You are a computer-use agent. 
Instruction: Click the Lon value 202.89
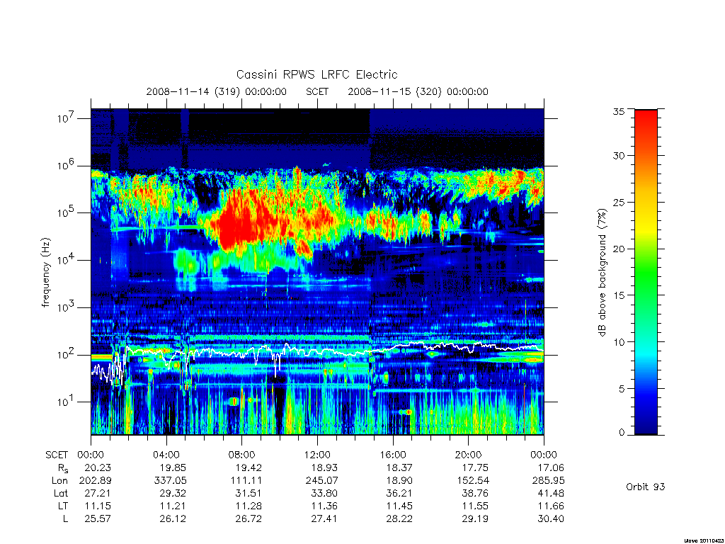(x=96, y=481)
